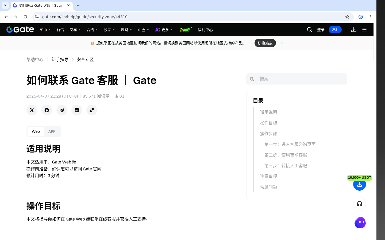385x240 pixels.
Task: Click the blue floating download button
Action: tap(360, 184)
